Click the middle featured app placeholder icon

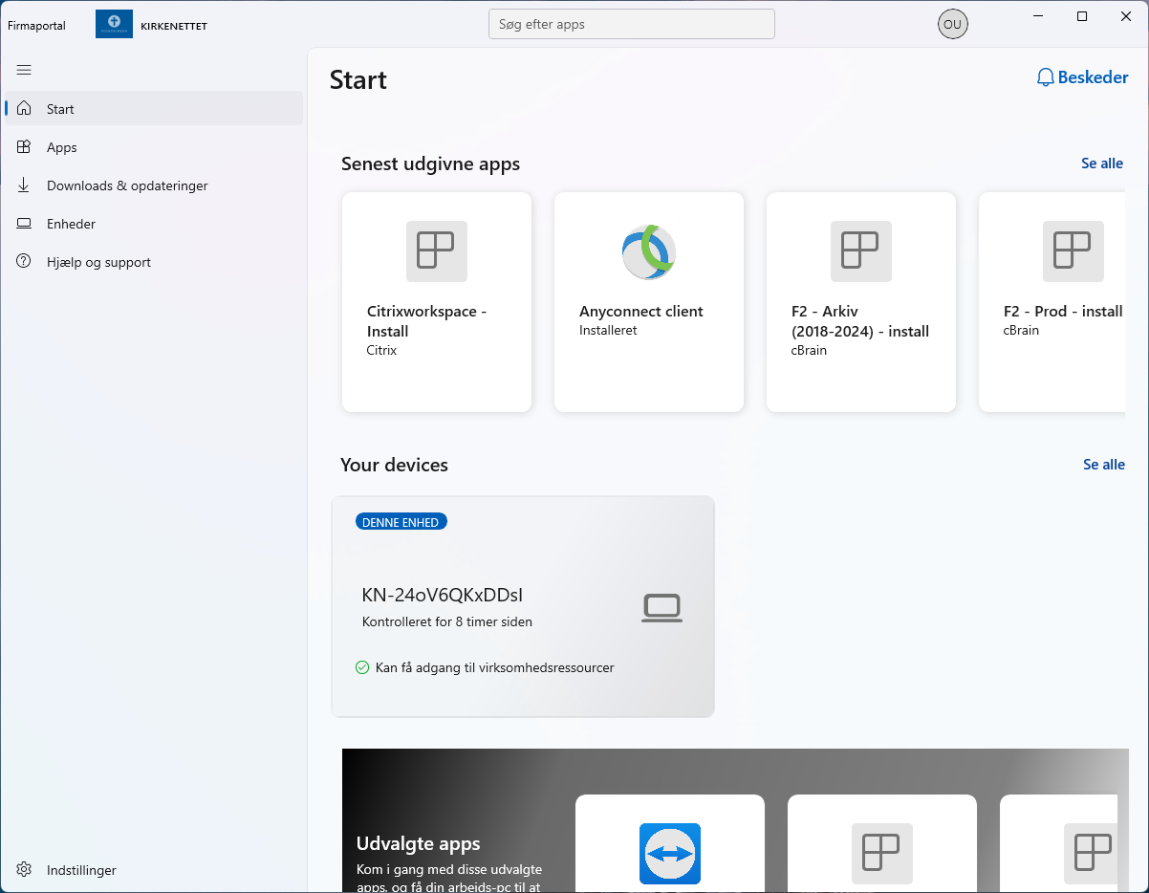(x=882, y=854)
